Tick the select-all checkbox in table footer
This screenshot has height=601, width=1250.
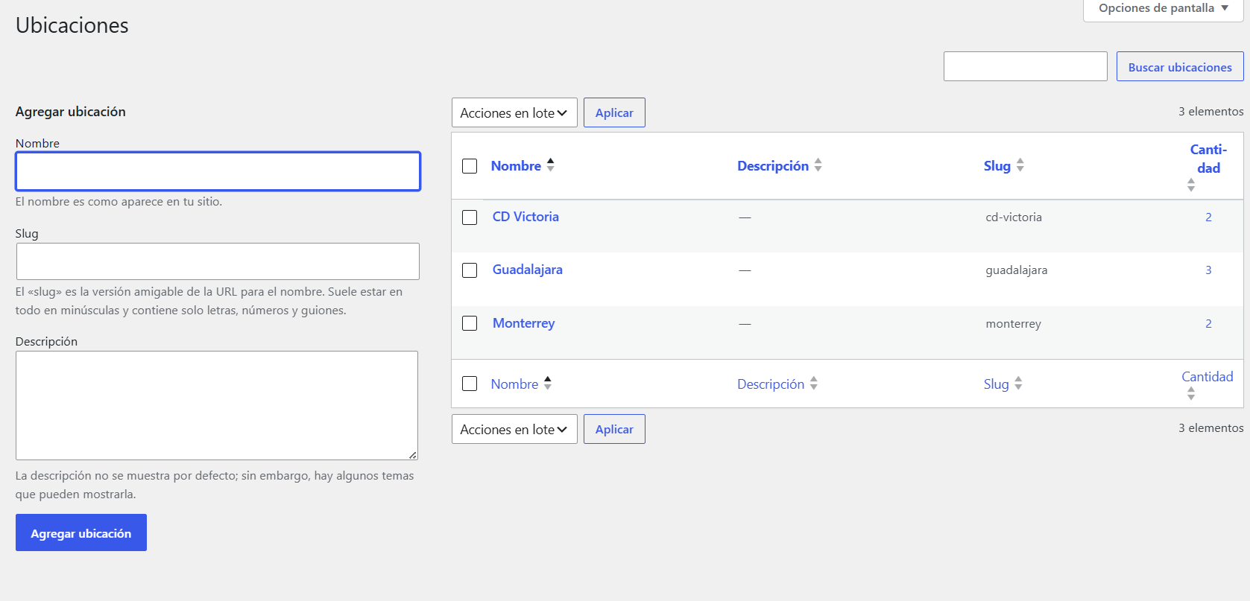pos(470,384)
